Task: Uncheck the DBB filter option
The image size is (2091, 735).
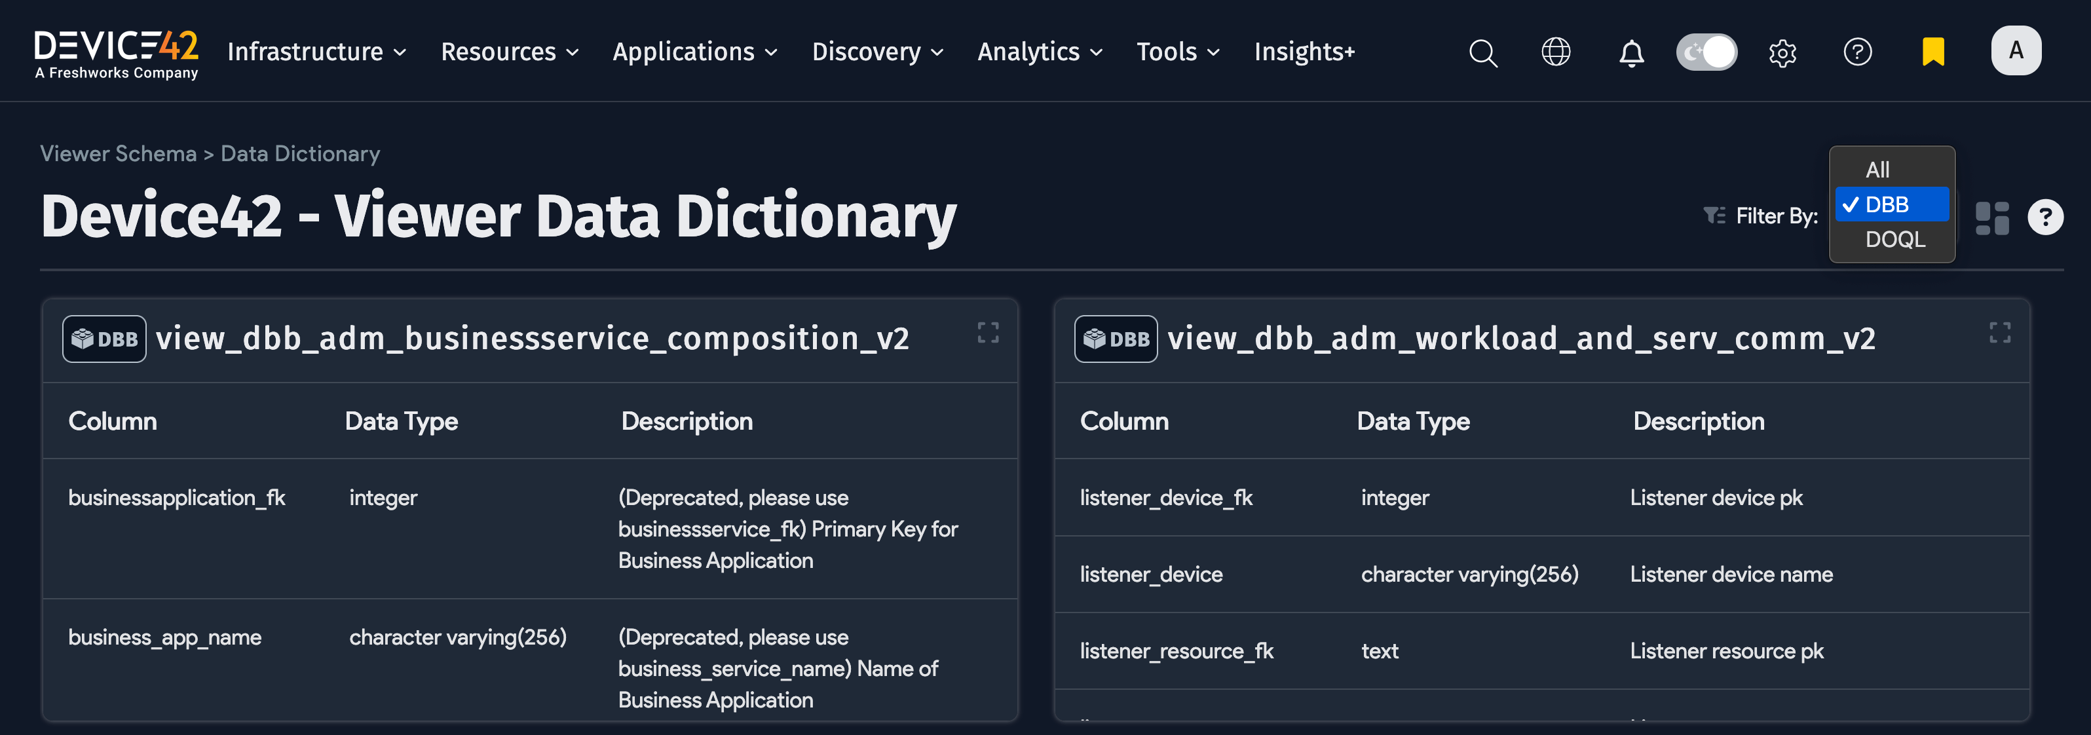Action: coord(1892,204)
